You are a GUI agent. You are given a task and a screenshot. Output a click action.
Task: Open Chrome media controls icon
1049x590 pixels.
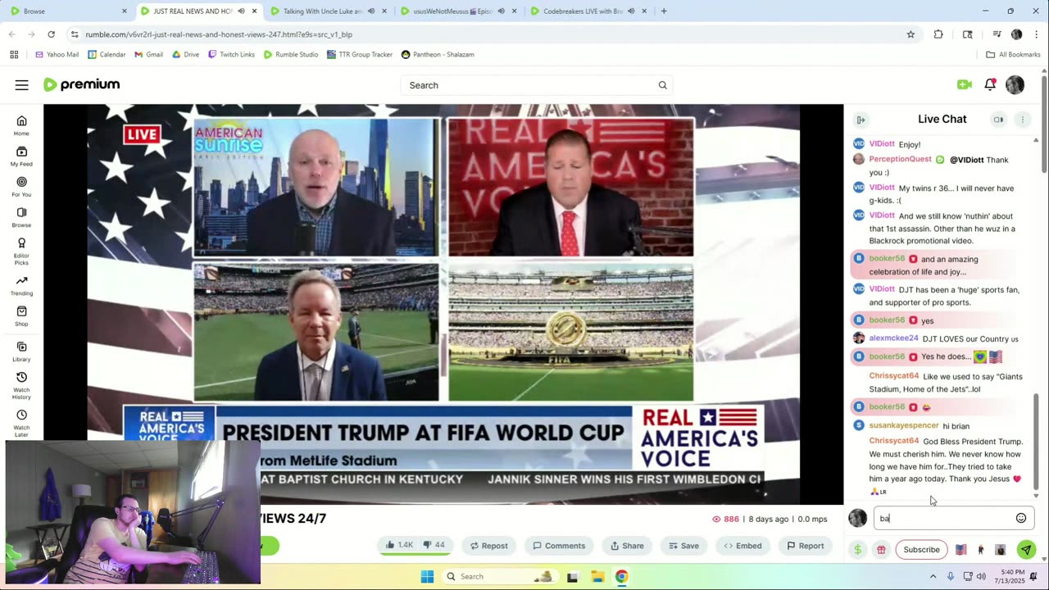pos(997,34)
